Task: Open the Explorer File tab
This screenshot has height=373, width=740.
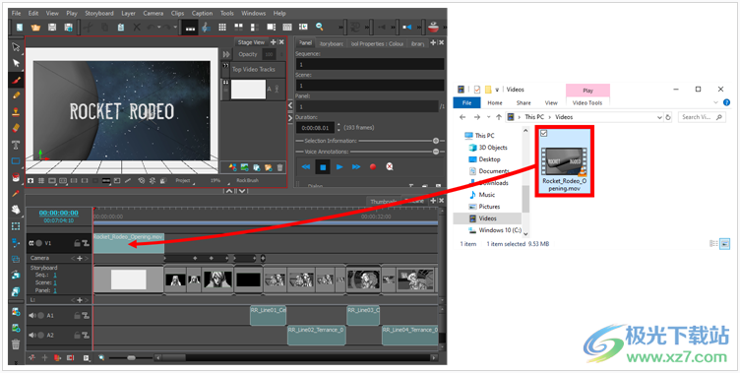Action: click(x=466, y=102)
